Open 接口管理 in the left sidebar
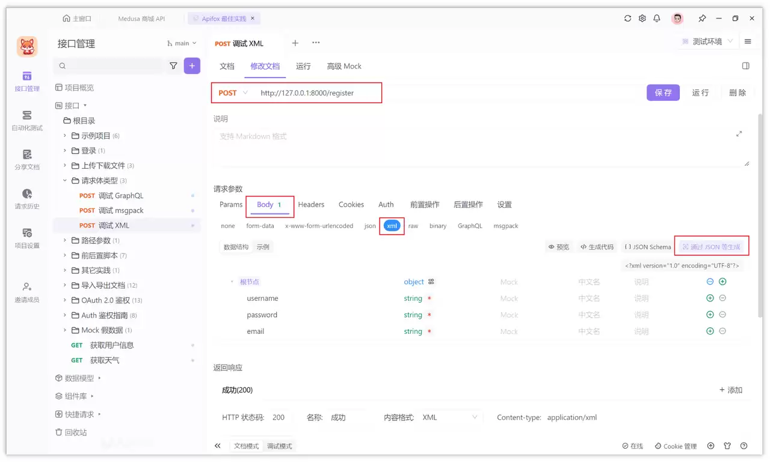 (27, 82)
